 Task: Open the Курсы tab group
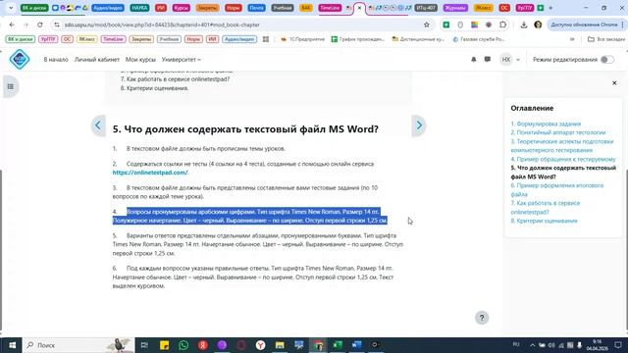181,8
